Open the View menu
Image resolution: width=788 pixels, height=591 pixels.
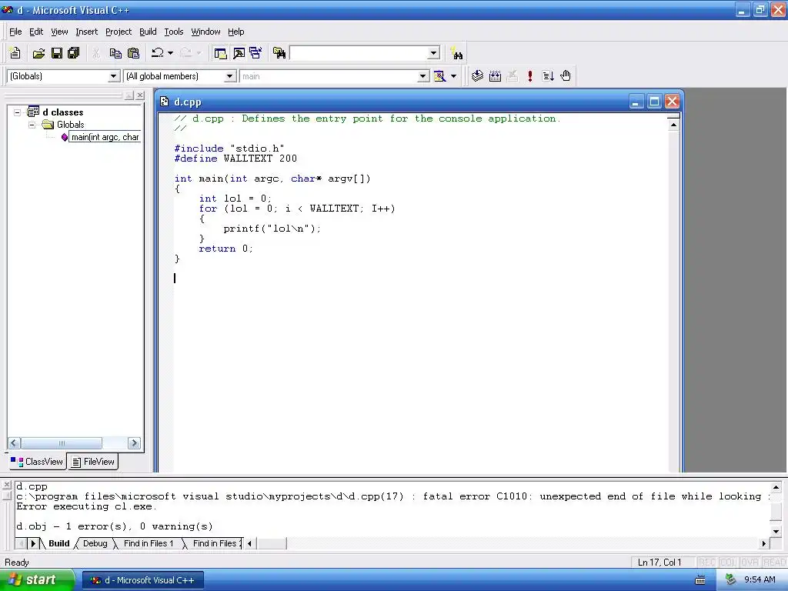pos(59,32)
